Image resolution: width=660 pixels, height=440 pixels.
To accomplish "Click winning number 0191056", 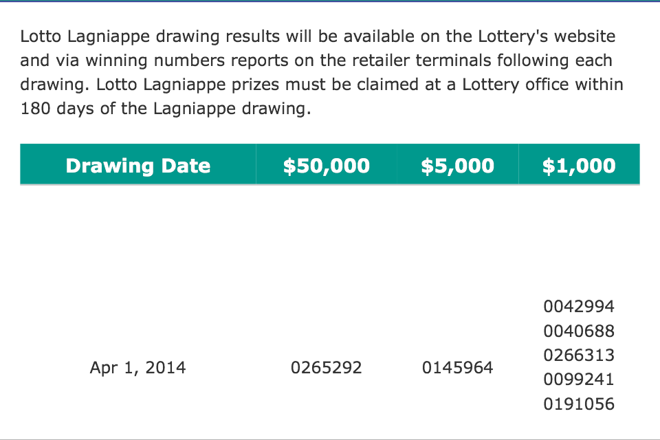I will coord(579,404).
